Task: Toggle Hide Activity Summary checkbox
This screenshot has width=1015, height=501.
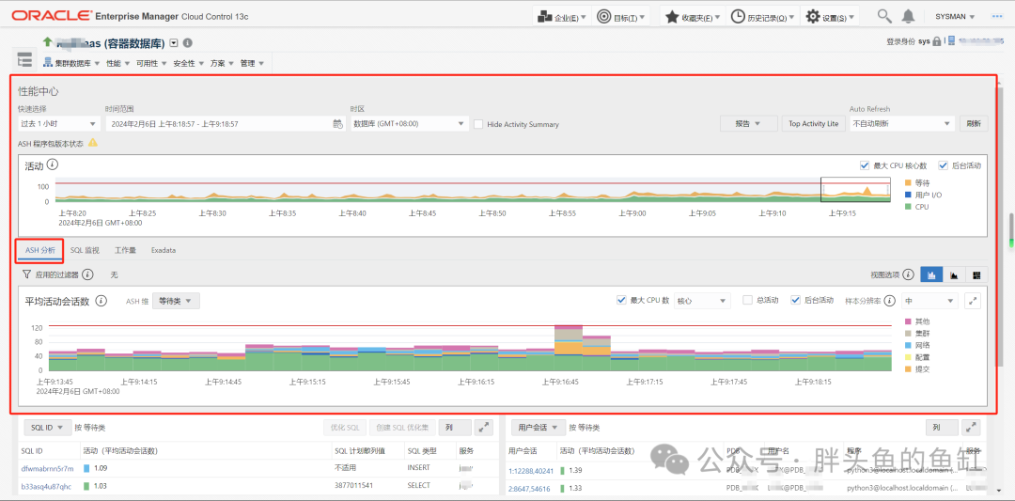Action: (478, 124)
